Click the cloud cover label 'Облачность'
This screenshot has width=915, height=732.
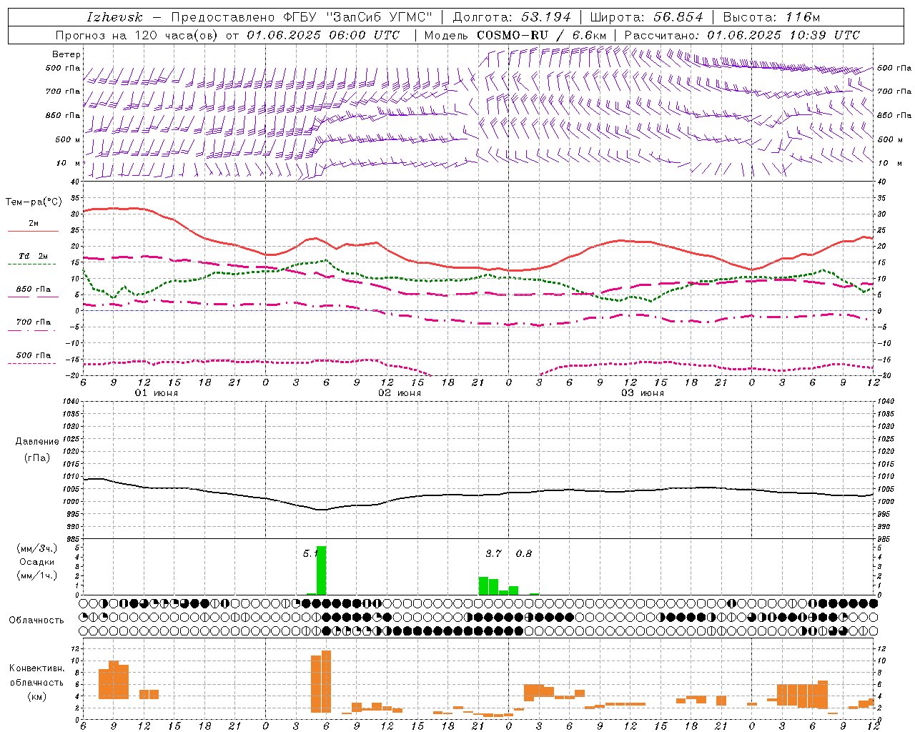36,620
